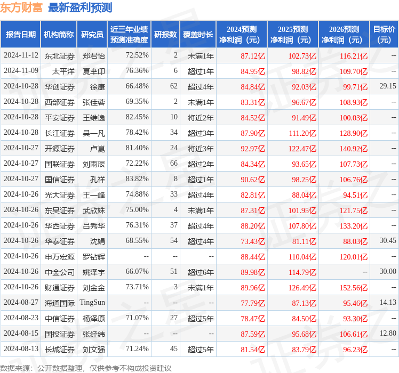Click researcher name 刘雨辰
Image resolution: width=399 pixels, height=373 pixels.
pyautogui.click(x=94, y=164)
